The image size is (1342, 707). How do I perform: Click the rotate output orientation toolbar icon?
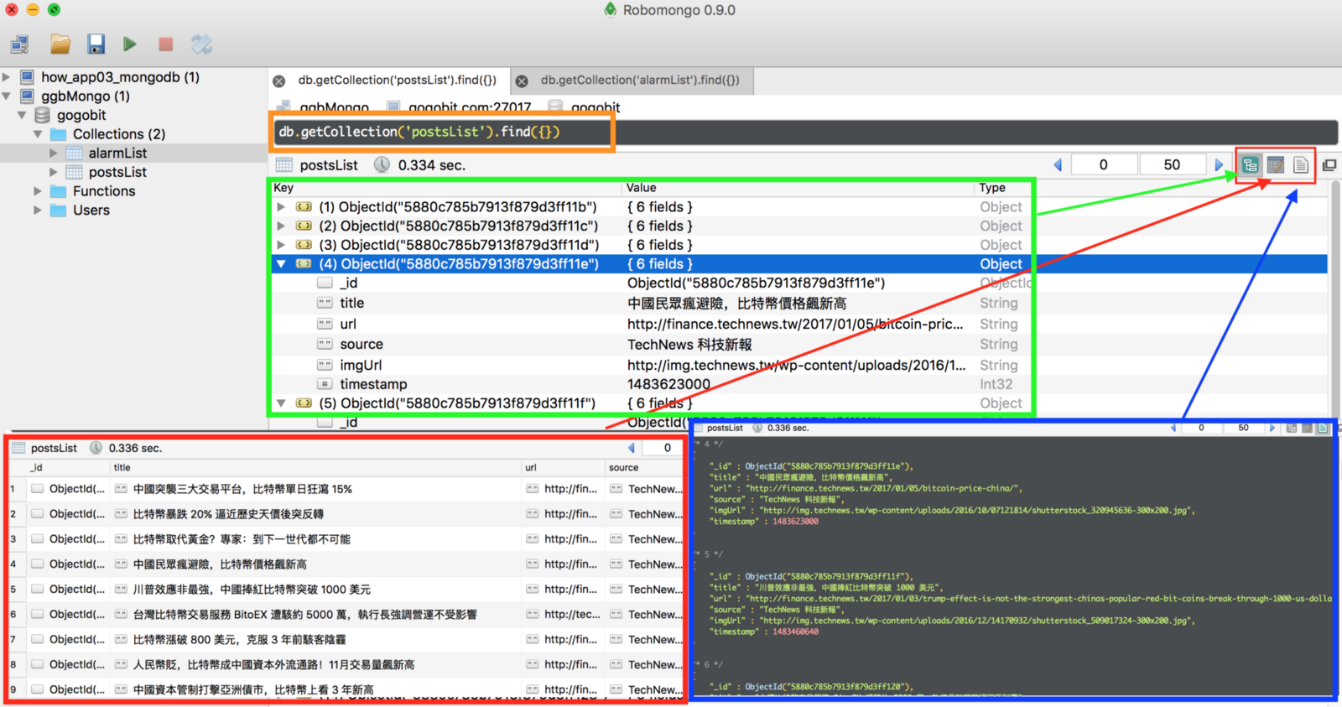pos(201,44)
